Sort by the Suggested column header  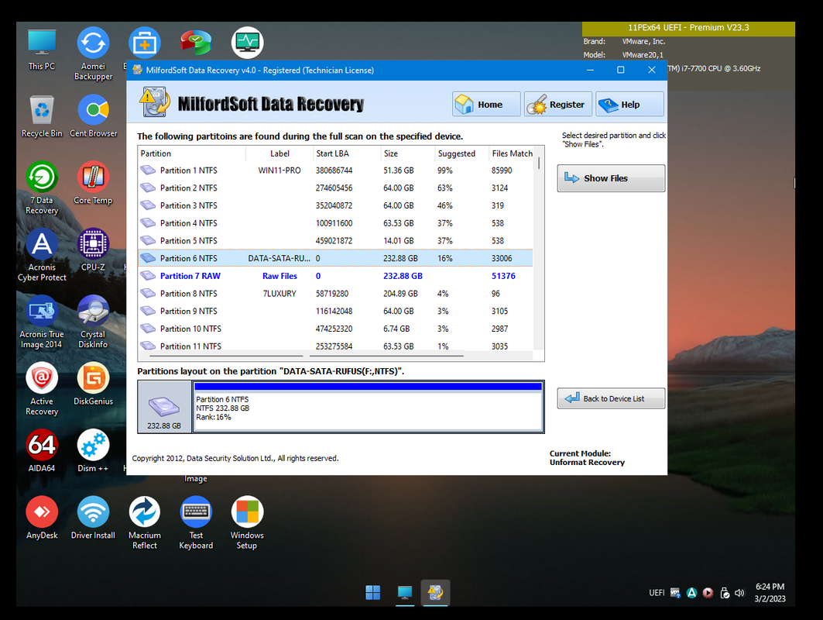click(x=459, y=153)
